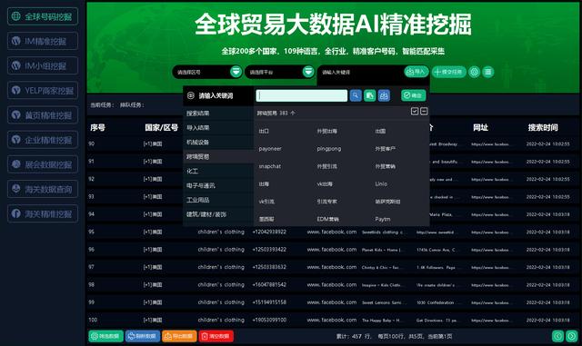Pick the keyword 出口
Image resolution: width=582 pixels, height=346 pixels.
click(x=264, y=131)
